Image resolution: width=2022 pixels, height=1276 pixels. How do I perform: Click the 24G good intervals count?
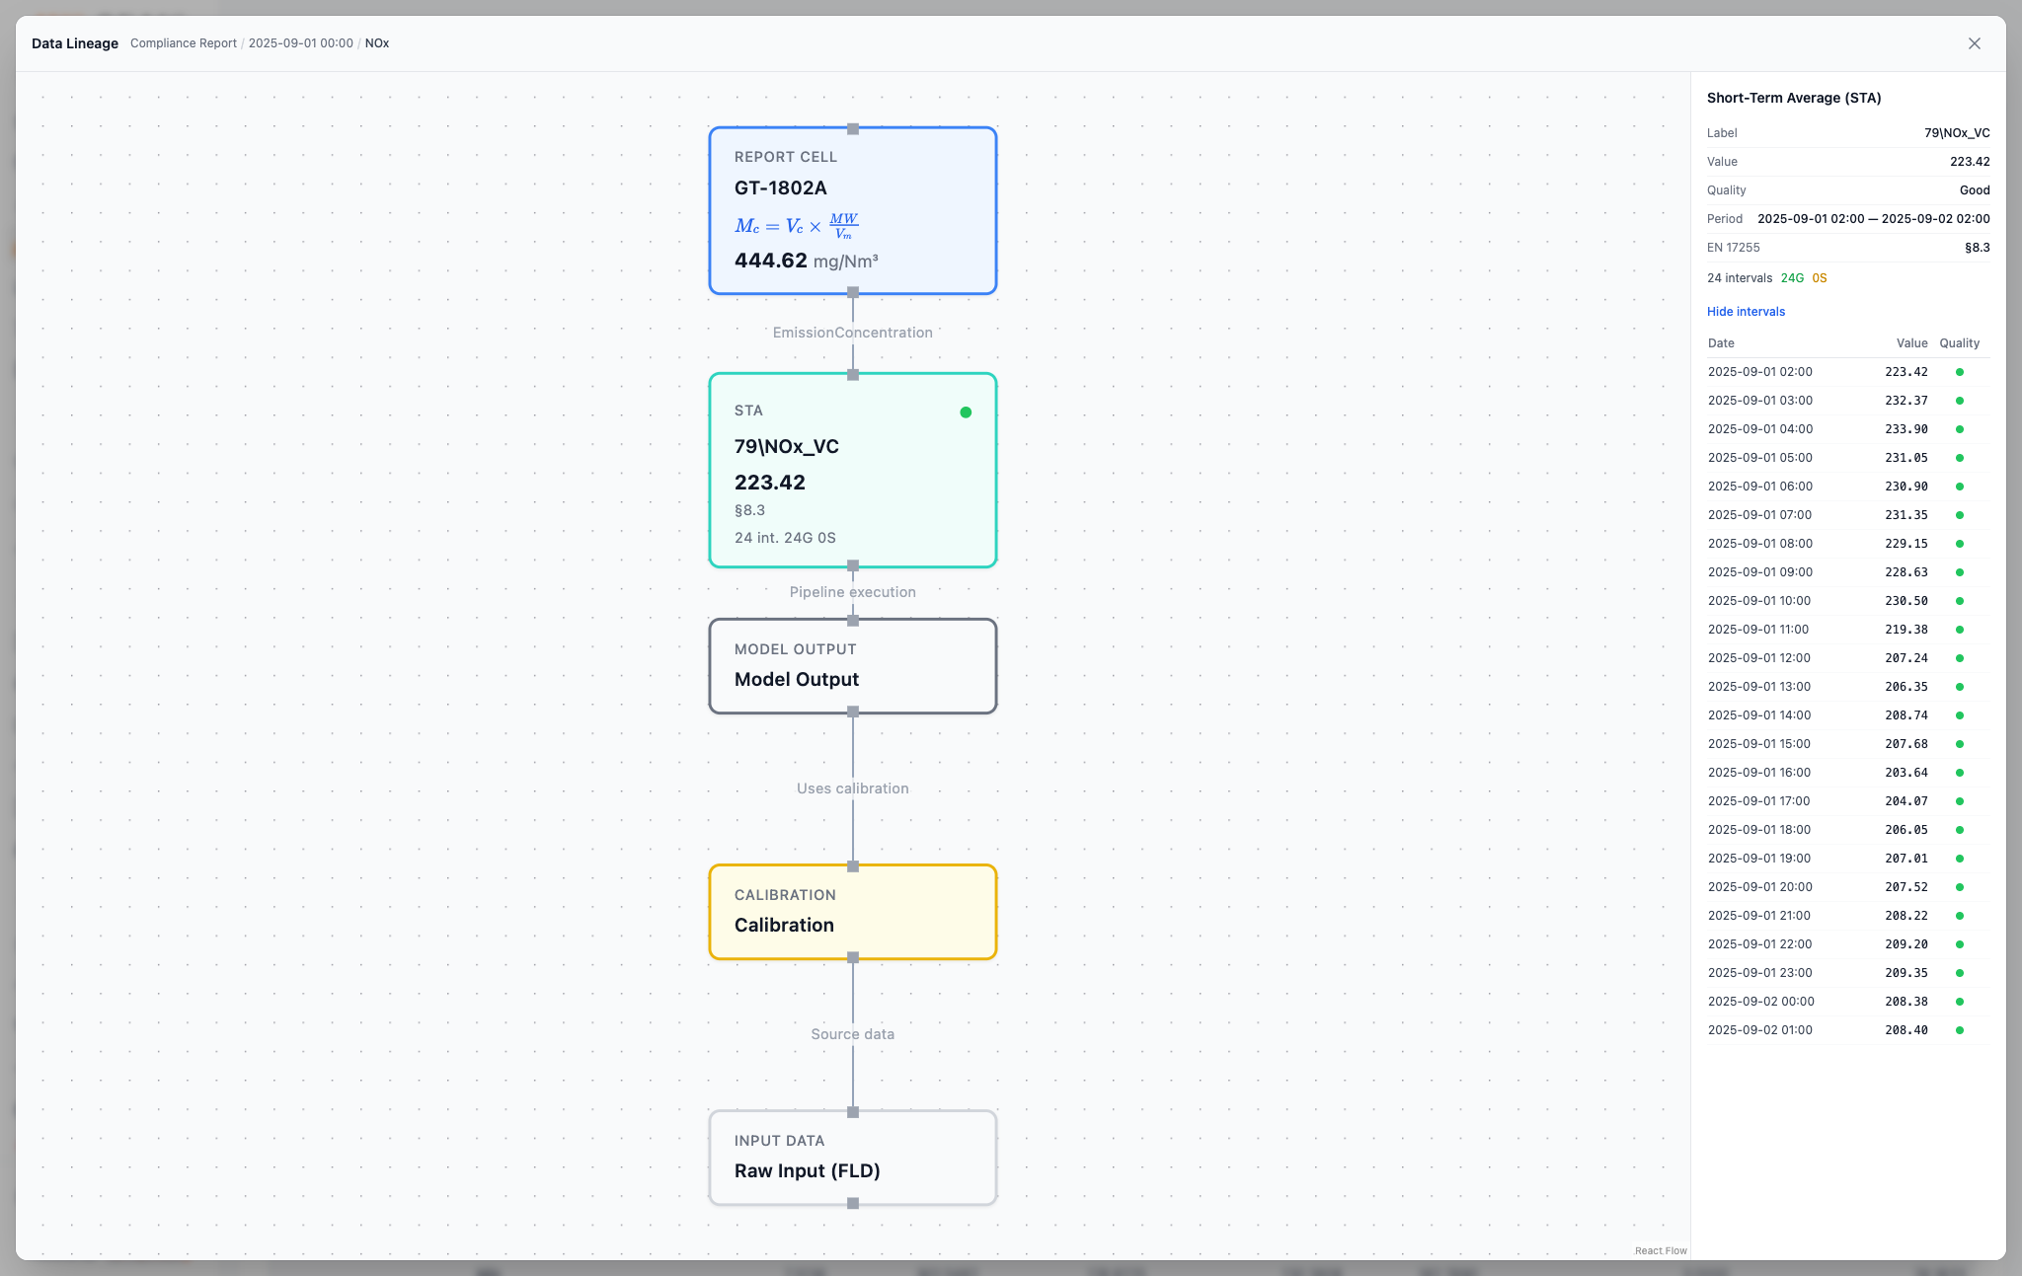[1792, 278]
